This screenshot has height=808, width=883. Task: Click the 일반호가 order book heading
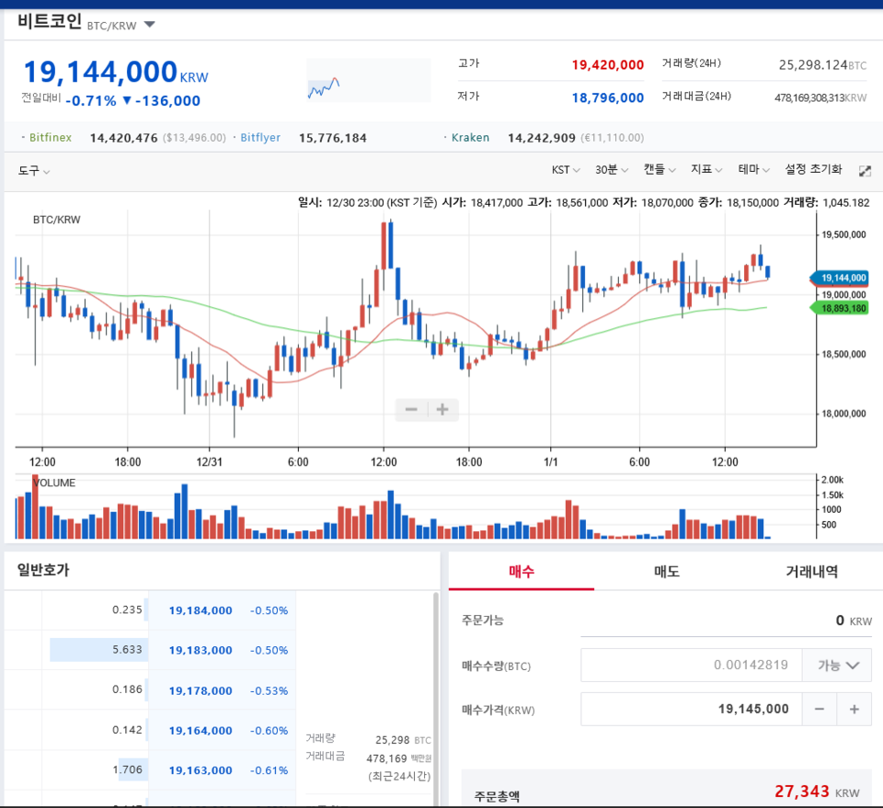coord(43,569)
